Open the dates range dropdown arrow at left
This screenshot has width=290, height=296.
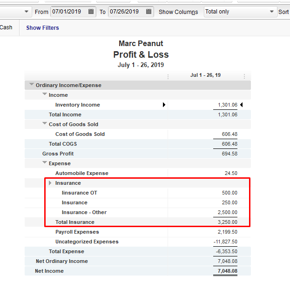[27, 12]
